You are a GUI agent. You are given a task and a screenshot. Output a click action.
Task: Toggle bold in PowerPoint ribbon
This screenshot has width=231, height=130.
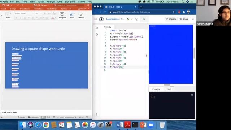pyautogui.click(x=16, y=18)
